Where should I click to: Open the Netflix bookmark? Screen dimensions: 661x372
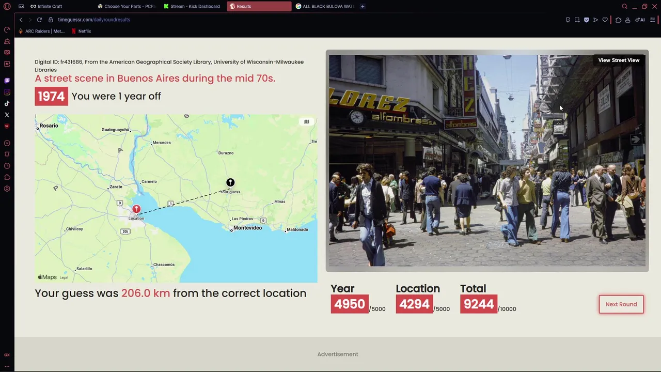[x=81, y=31]
